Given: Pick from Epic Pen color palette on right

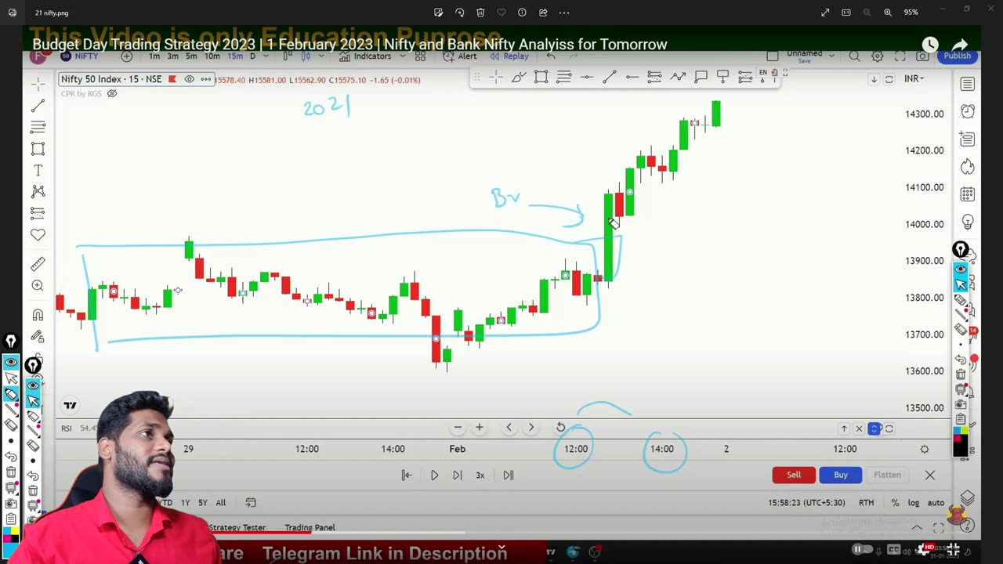Looking at the screenshot, I should point(960,442).
